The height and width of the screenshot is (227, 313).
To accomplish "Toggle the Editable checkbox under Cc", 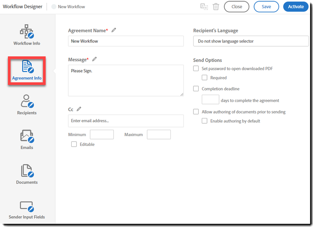I will click(x=74, y=144).
